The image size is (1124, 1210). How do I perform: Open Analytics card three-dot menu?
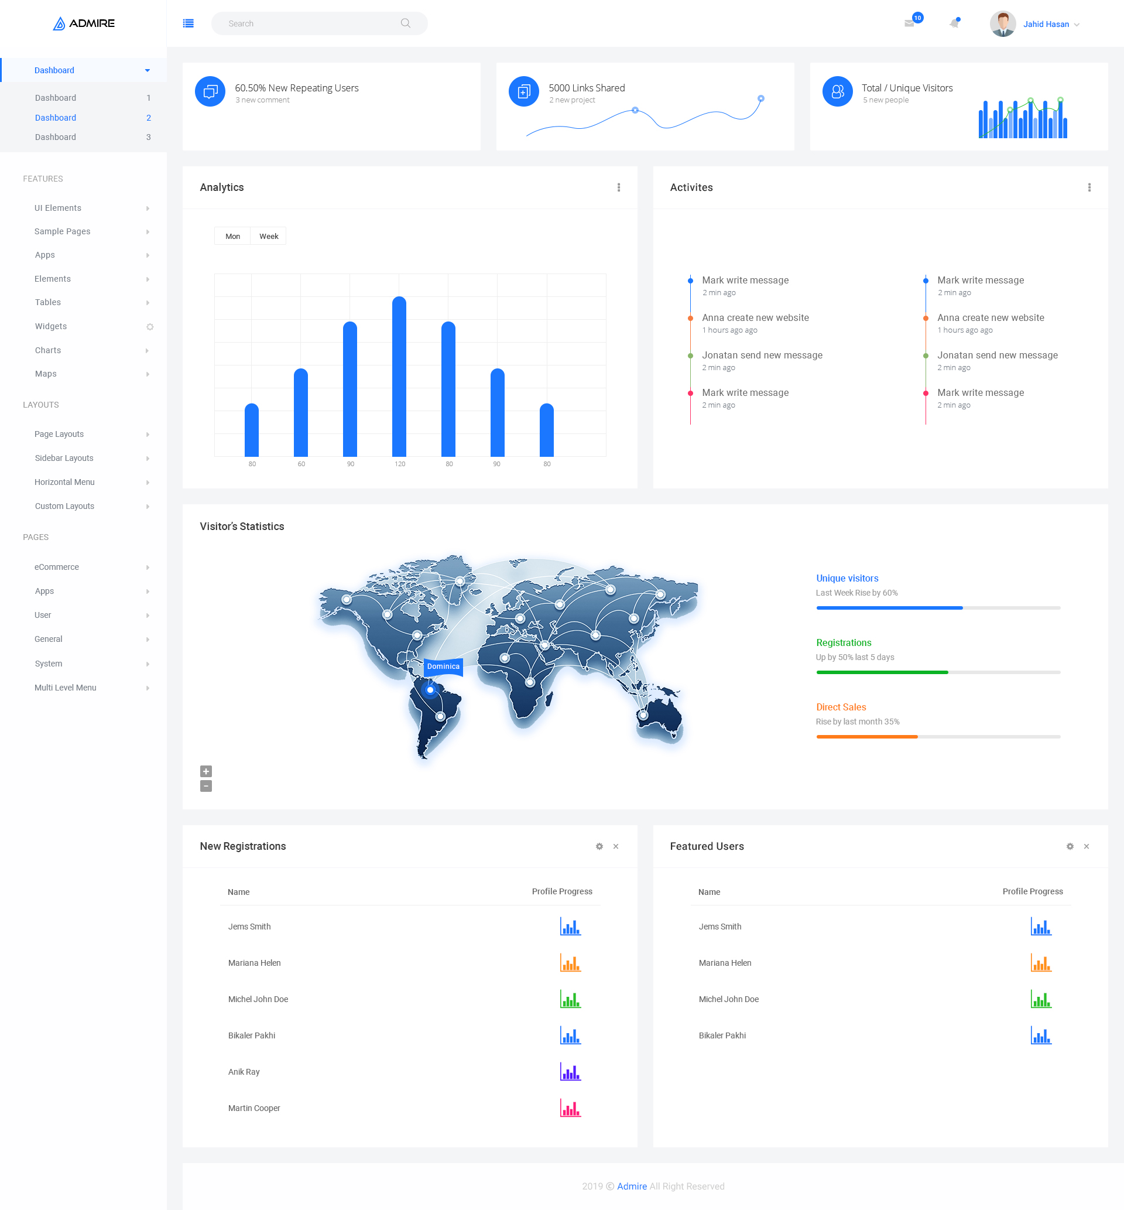[619, 187]
